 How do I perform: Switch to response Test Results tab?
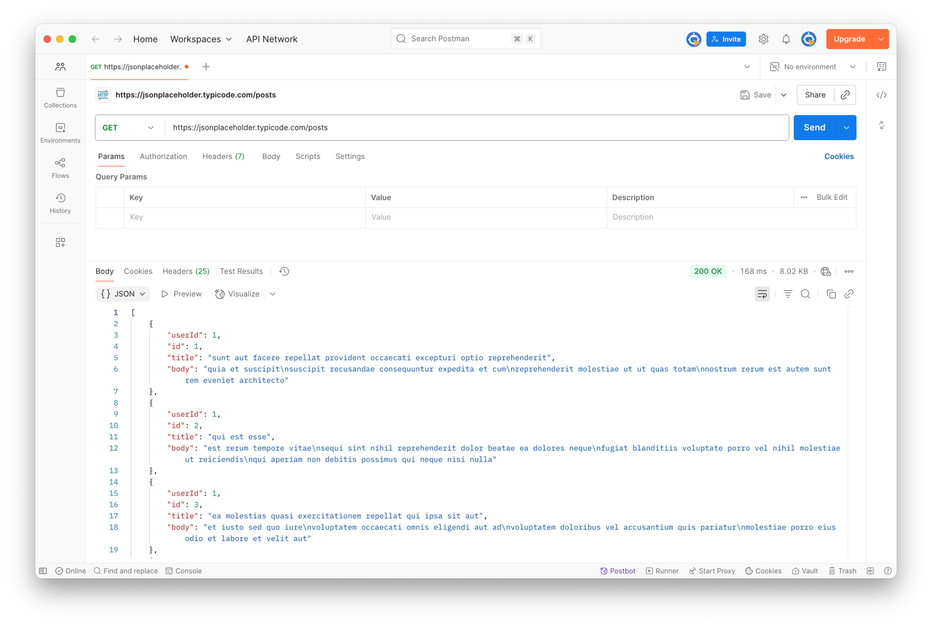coord(241,271)
